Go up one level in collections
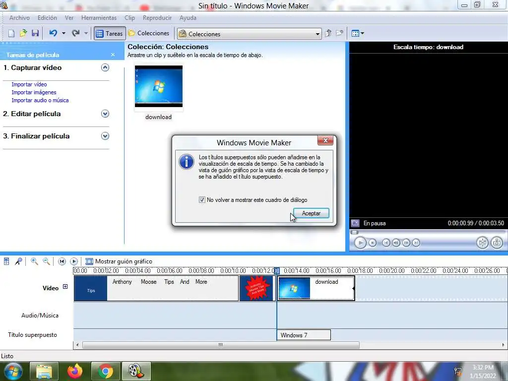Screen dimensions: 508x381 (328, 33)
